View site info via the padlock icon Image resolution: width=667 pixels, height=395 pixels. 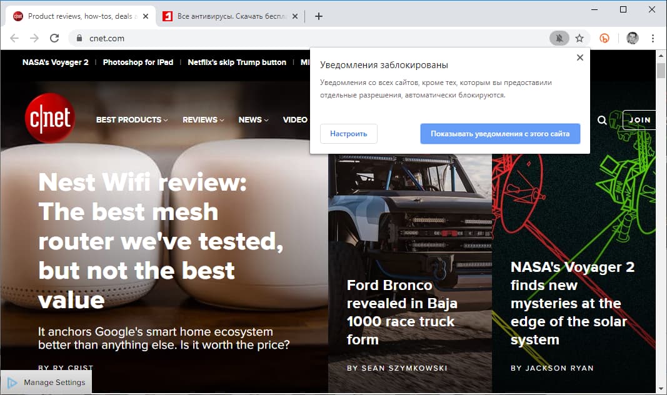coord(79,38)
